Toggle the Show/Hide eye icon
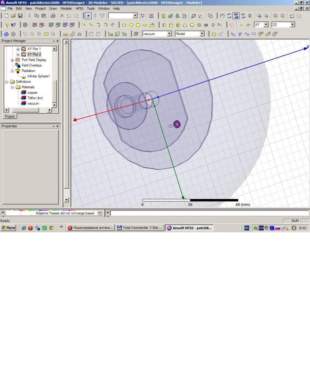 click(25, 25)
